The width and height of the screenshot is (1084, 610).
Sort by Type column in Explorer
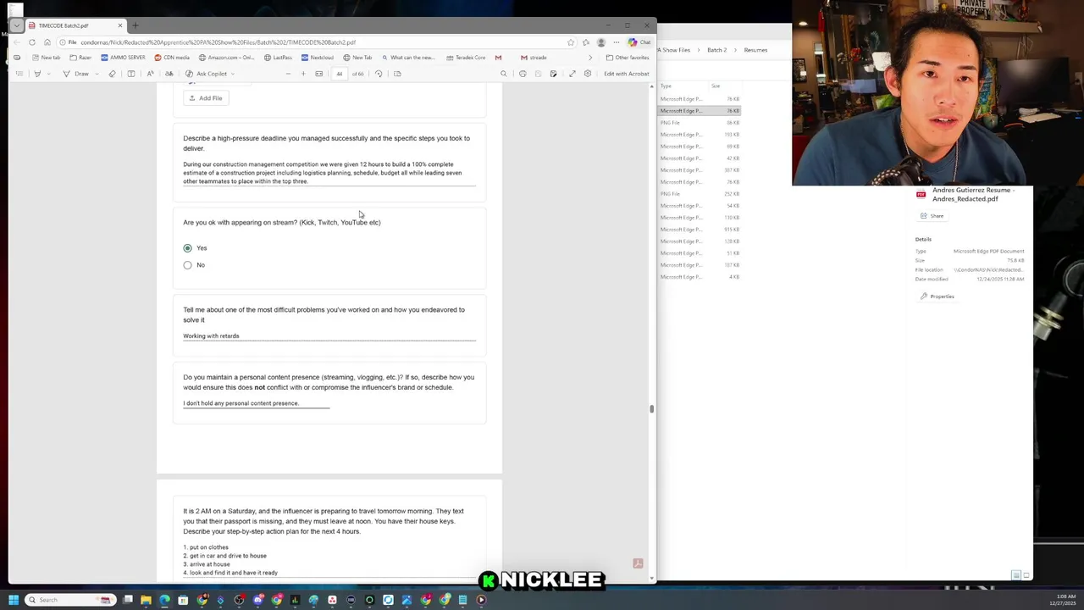pos(666,86)
